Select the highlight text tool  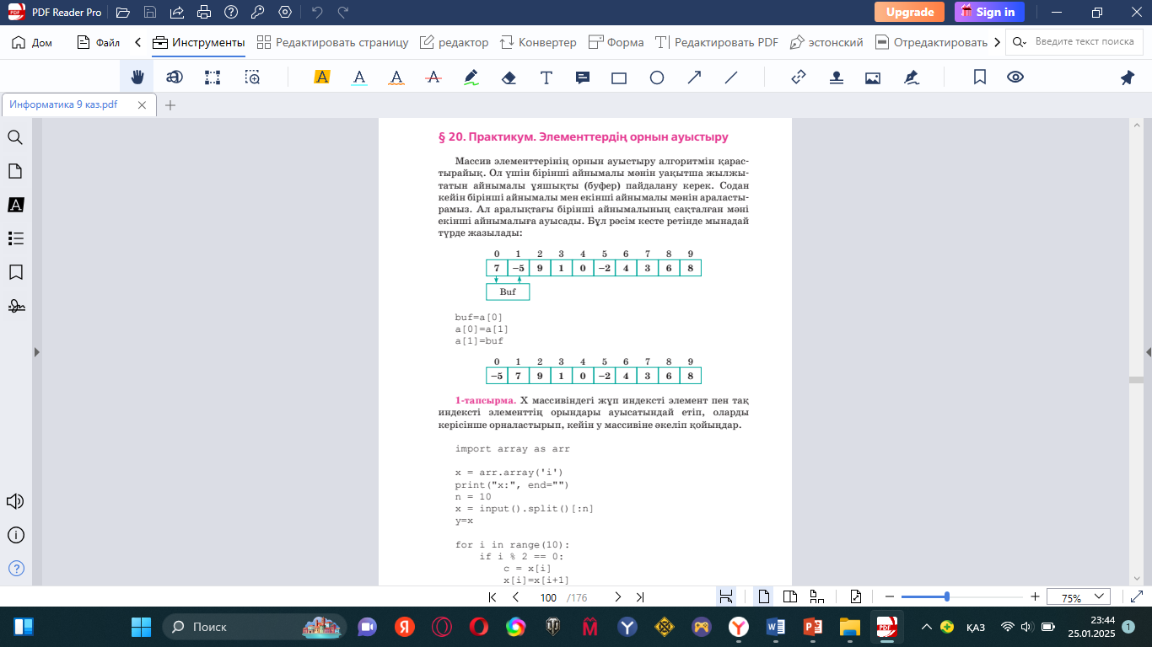point(321,78)
